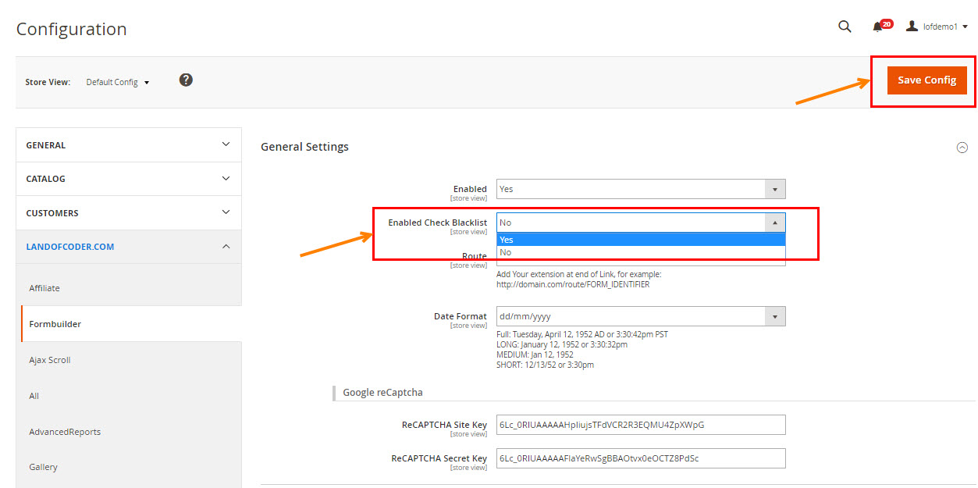Open the Affiliate settings tab
This screenshot has height=488, width=978.
(x=44, y=288)
